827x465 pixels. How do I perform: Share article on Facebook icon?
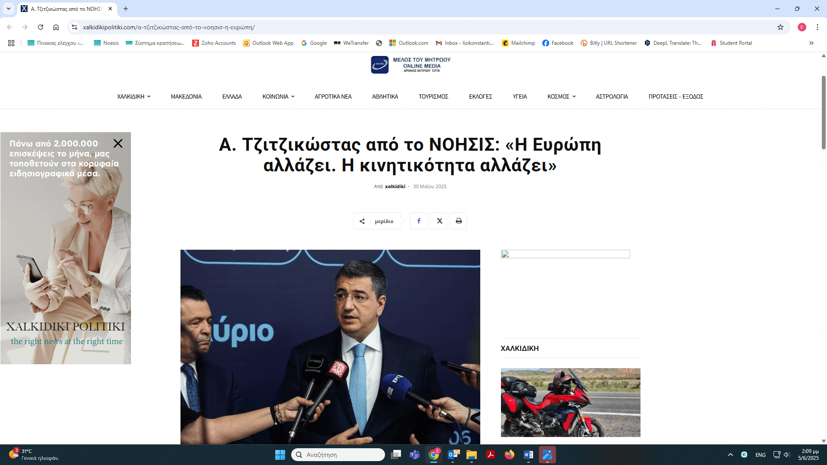(x=418, y=221)
